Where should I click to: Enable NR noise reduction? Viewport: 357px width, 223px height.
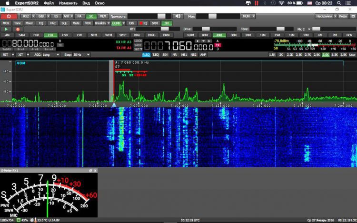174,54
